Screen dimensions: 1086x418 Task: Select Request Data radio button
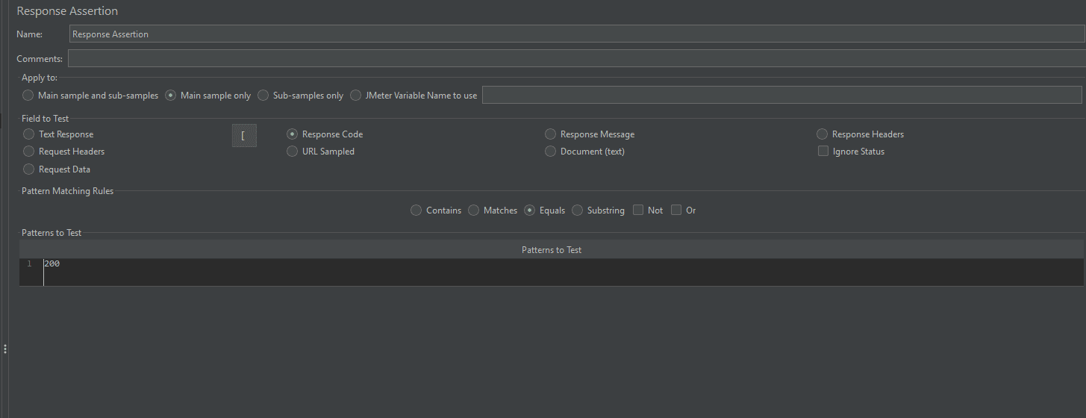pos(29,169)
